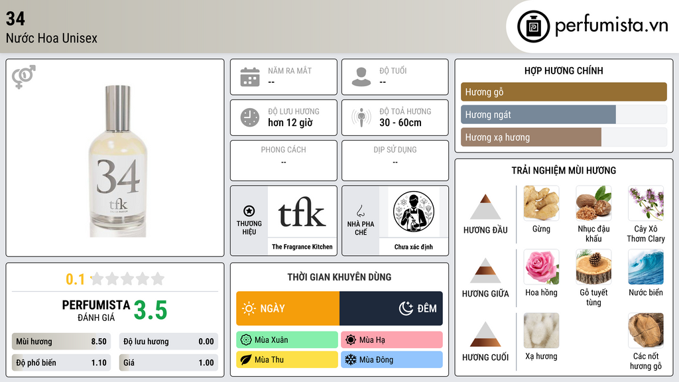Click the leaf icon for Mùa Thu
Viewport: 679px width, 382px height.
246,359
